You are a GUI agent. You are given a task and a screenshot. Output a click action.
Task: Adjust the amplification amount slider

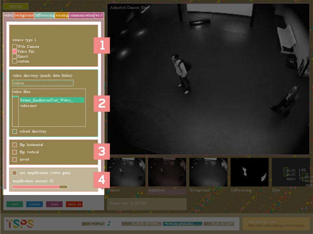[40, 187]
